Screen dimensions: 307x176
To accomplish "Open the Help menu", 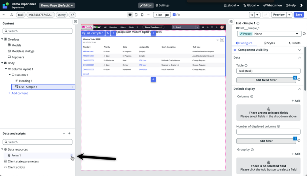I will pyautogui.click(x=291, y=5).
